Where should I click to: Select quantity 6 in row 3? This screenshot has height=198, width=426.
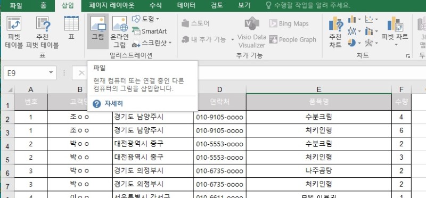coord(402,130)
